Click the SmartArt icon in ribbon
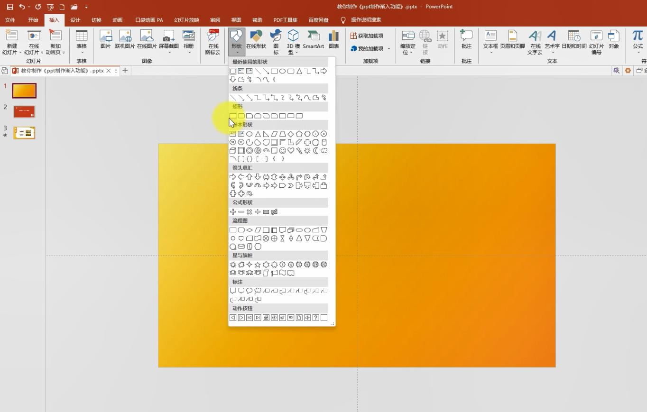Viewport: 647px width, 412px height. click(313, 39)
